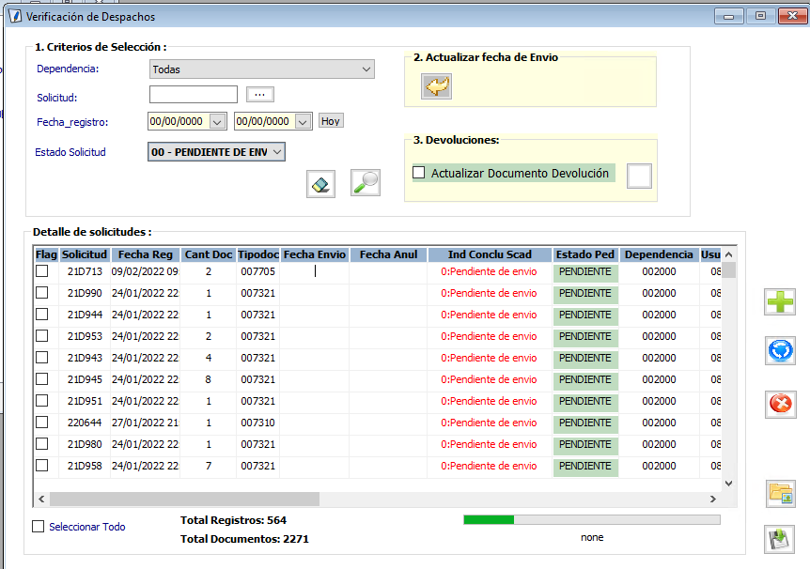Click the green plus add icon
Image resolution: width=810 pixels, height=569 pixels.
pyautogui.click(x=780, y=301)
